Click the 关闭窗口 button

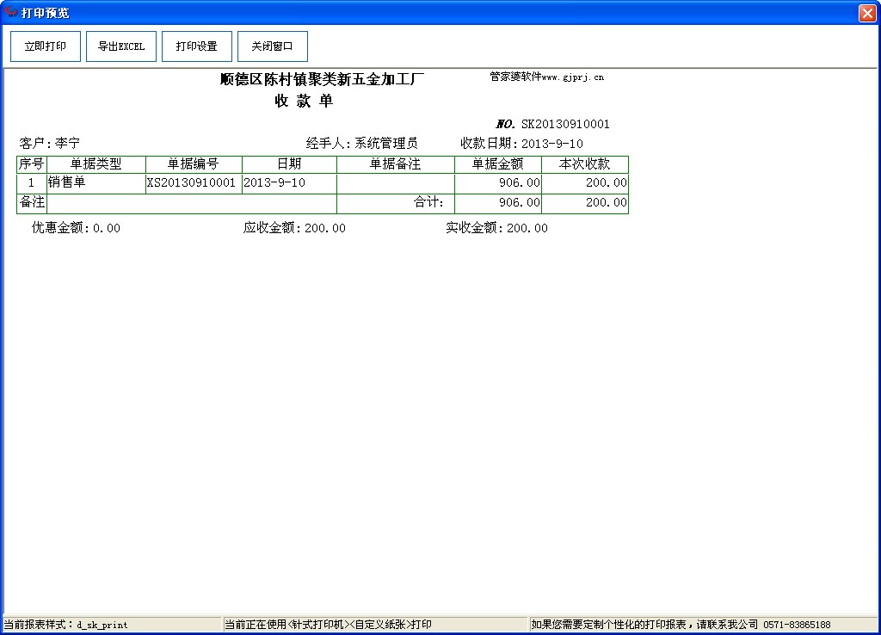(x=273, y=46)
